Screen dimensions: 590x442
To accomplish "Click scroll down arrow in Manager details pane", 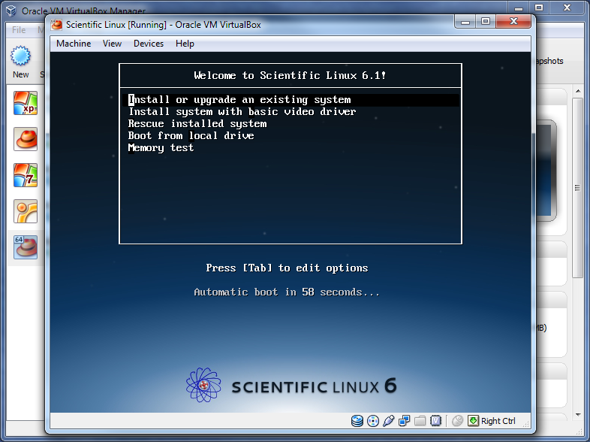I will (578, 414).
